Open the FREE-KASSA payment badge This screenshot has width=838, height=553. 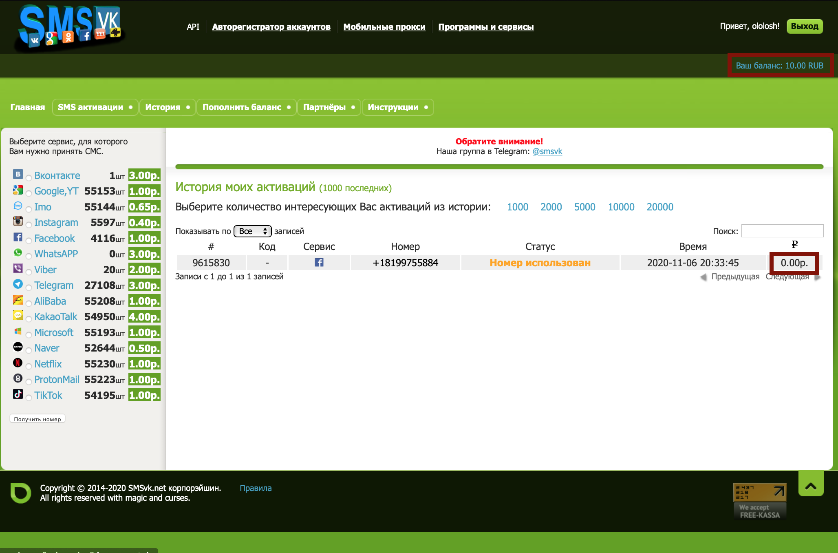[x=760, y=501]
